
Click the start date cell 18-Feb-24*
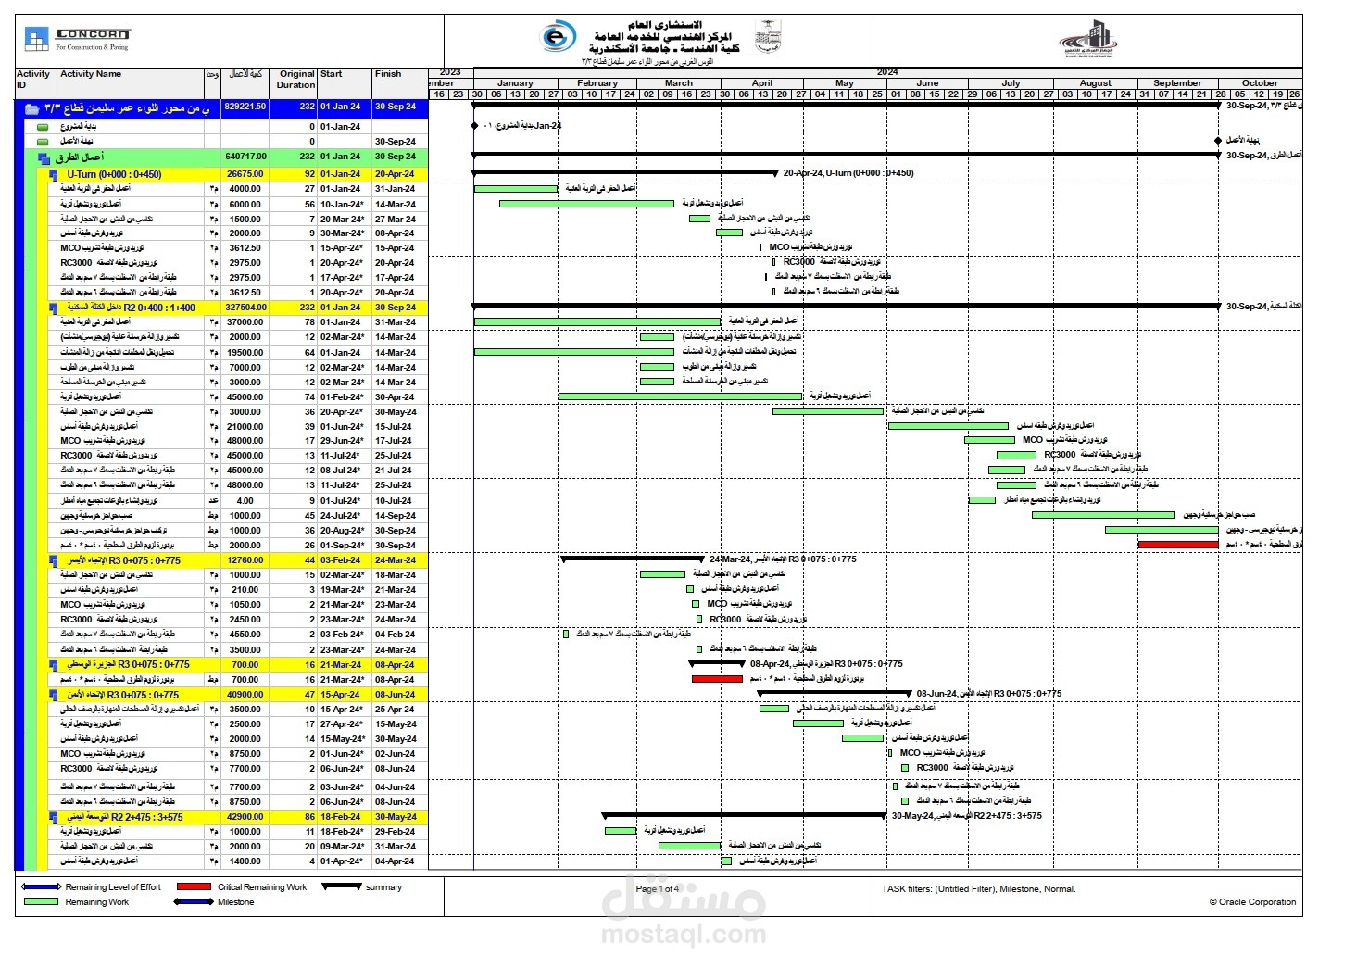pyautogui.click(x=343, y=832)
